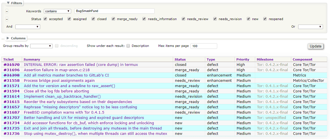Open the And filter dropdown

(28, 27)
